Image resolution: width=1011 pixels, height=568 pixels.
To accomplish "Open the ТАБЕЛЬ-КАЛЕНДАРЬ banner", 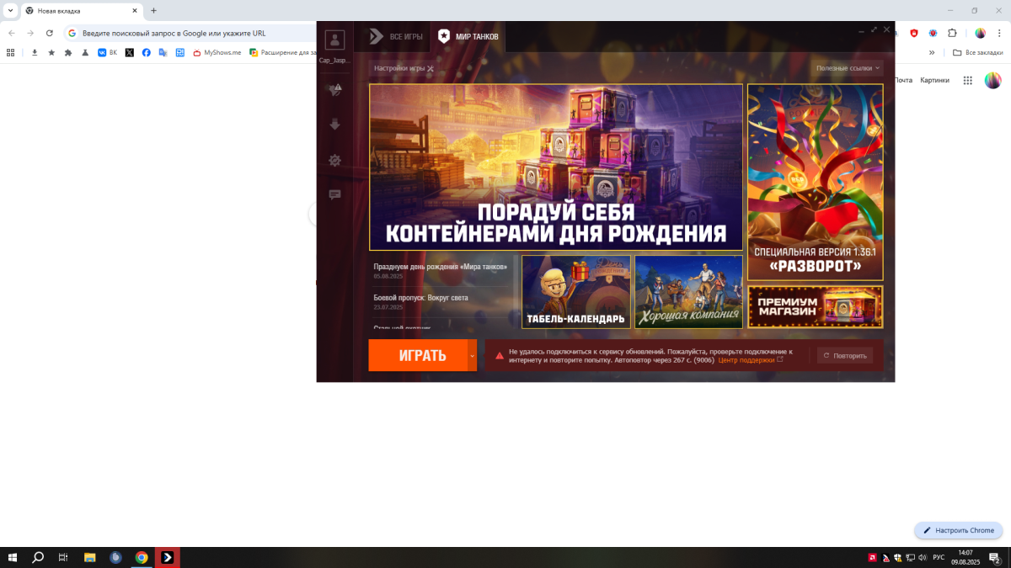I will (x=576, y=291).
